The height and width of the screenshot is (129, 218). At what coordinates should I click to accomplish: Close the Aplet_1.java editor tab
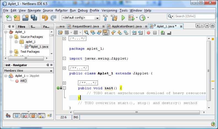(x=181, y=26)
